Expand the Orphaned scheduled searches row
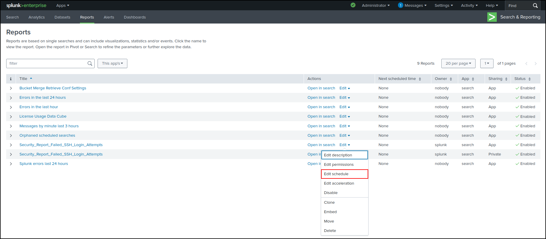The width and height of the screenshot is (546, 239). pos(11,136)
